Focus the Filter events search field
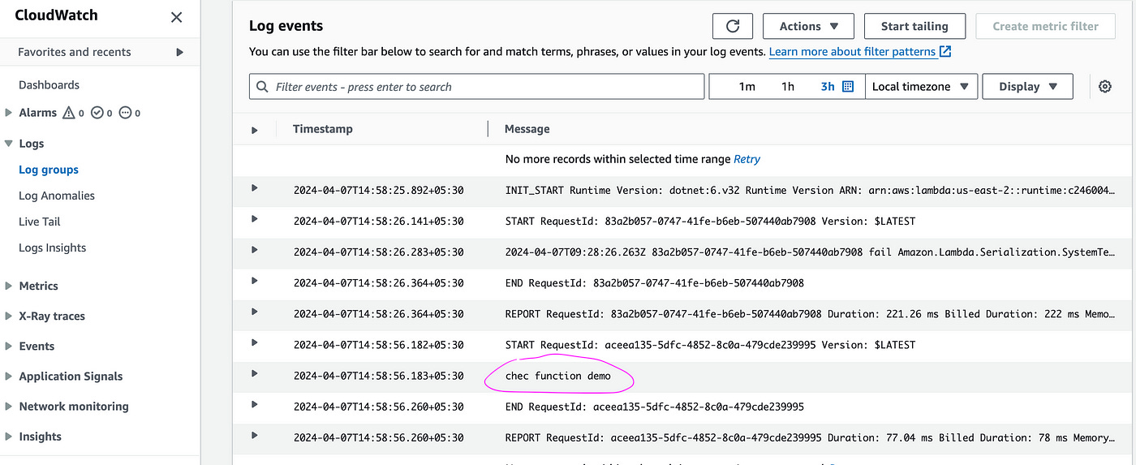Image resolution: width=1136 pixels, height=465 pixels. coord(476,87)
